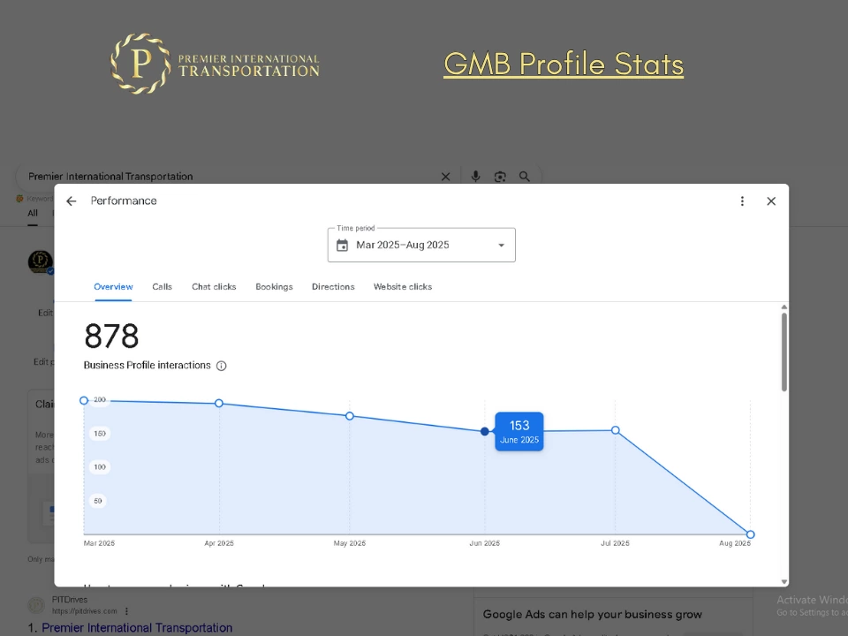The image size is (848, 636).
Task: Open the three-dot options menu in Performance panel
Action: click(742, 201)
